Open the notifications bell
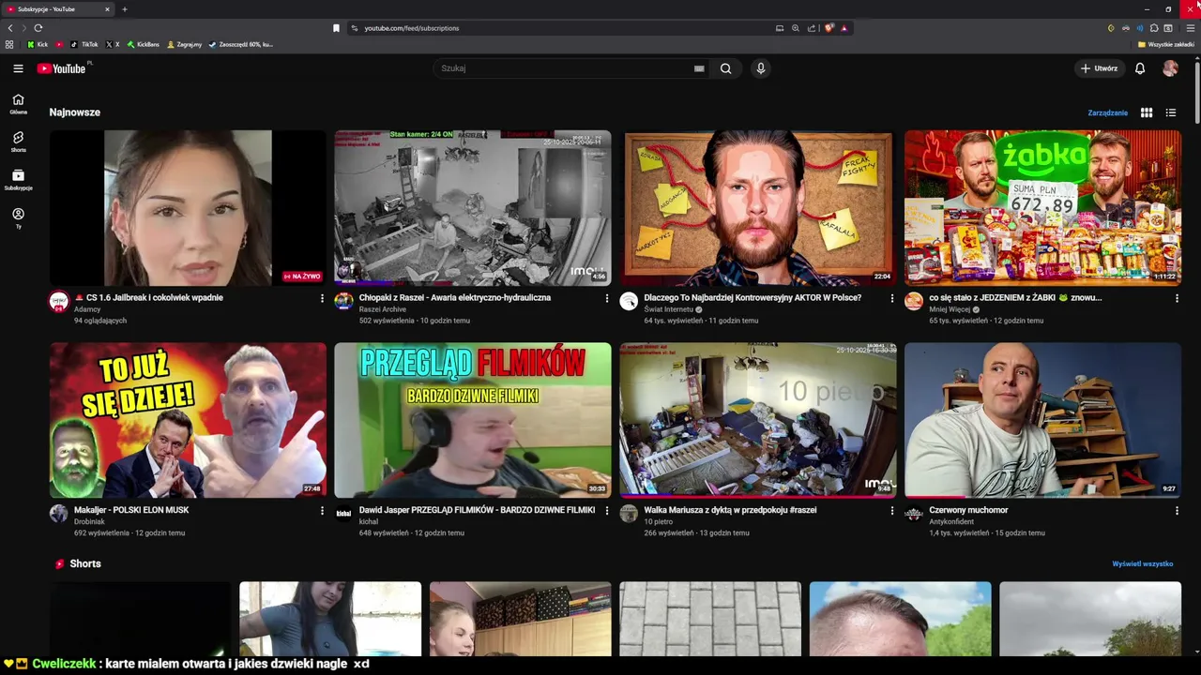Viewport: 1201px width, 675px height. pyautogui.click(x=1140, y=68)
